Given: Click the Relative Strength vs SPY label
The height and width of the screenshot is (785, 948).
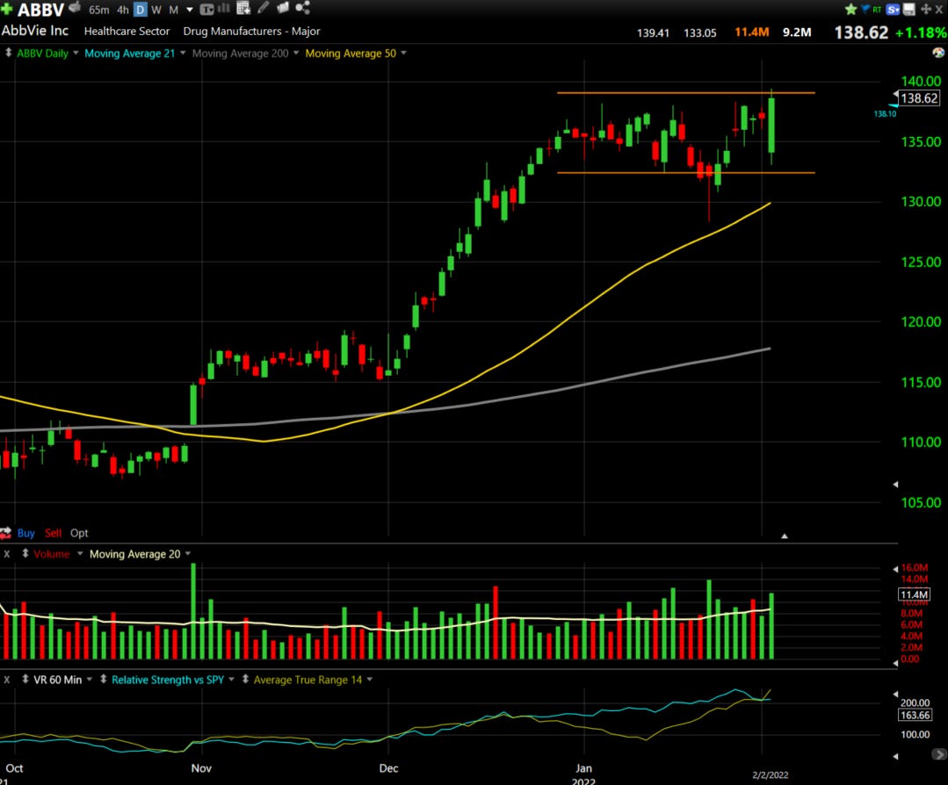Looking at the screenshot, I should coord(168,680).
